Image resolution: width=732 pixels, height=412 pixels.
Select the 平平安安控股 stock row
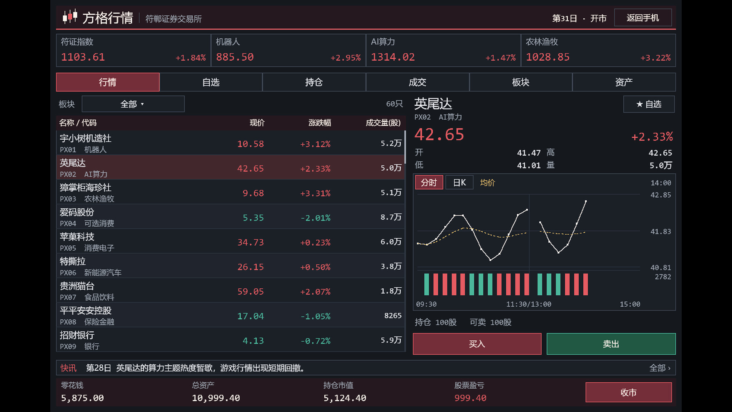click(x=230, y=315)
